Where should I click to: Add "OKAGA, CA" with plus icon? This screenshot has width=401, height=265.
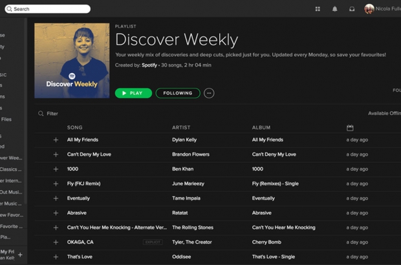point(56,242)
